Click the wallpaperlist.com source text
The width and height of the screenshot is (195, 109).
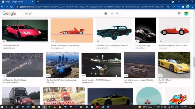point(9,48)
